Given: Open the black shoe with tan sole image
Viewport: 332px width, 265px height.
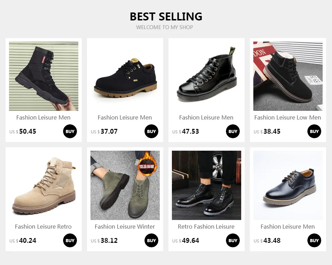Looking at the screenshot, I should [125, 76].
